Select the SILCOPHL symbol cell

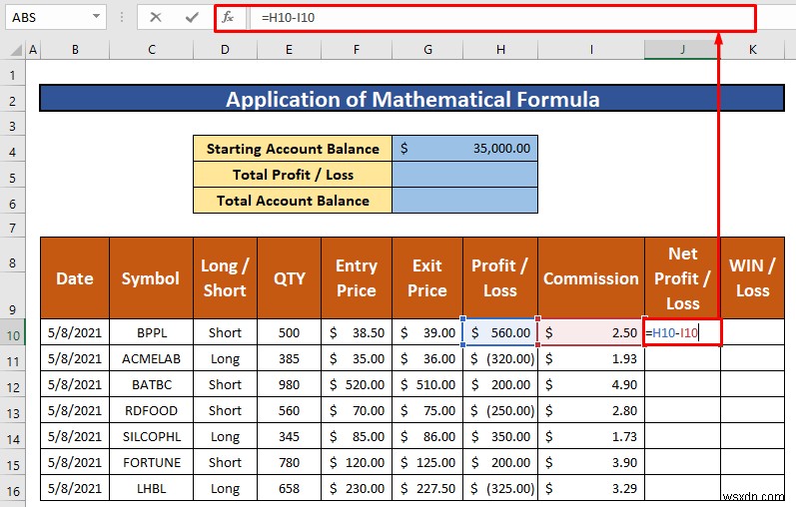(151, 436)
